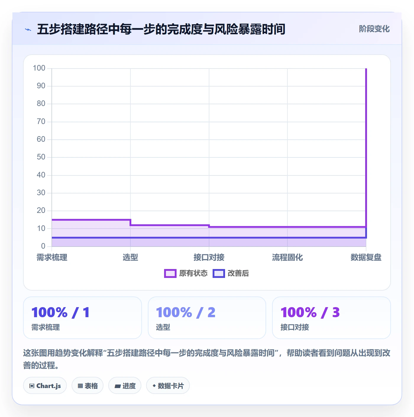Click the chart title 五步搭建路径 heading
Screen dimensions: 414x417
pos(161,29)
